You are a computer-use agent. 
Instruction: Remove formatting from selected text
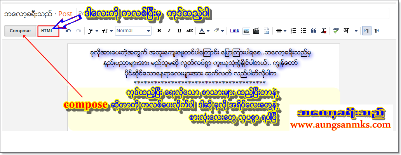[x=324, y=31]
